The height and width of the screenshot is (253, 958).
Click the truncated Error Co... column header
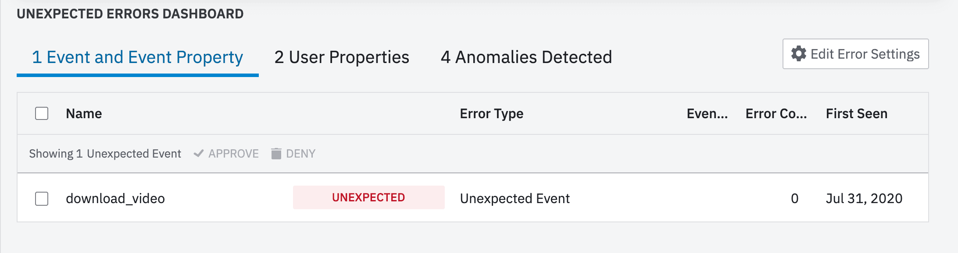click(x=776, y=114)
